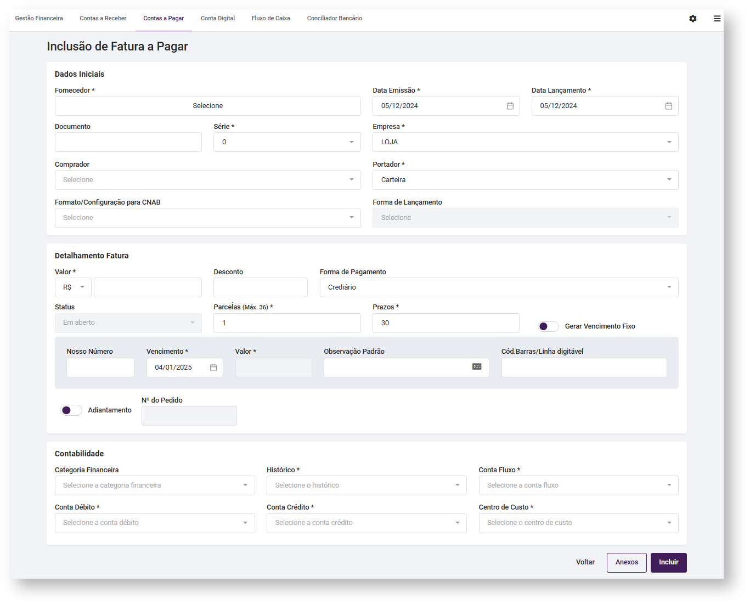
Task: Click the Documento input field
Action: 128,142
